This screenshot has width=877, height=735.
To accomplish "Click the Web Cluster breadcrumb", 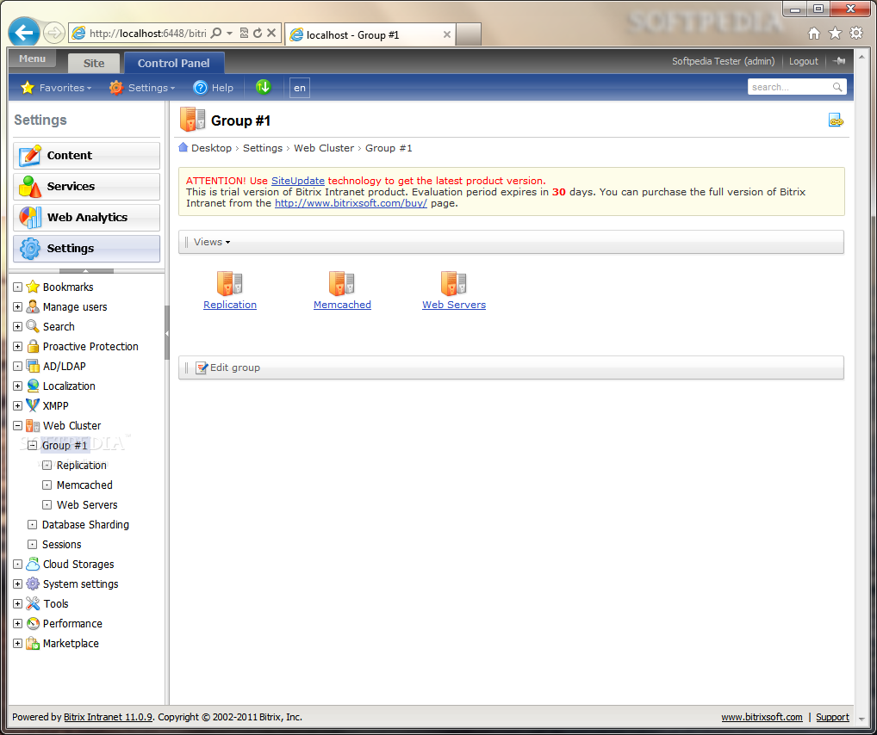I will [324, 148].
